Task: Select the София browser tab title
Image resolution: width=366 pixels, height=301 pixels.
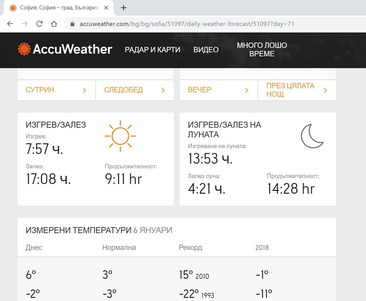Action: (59, 8)
